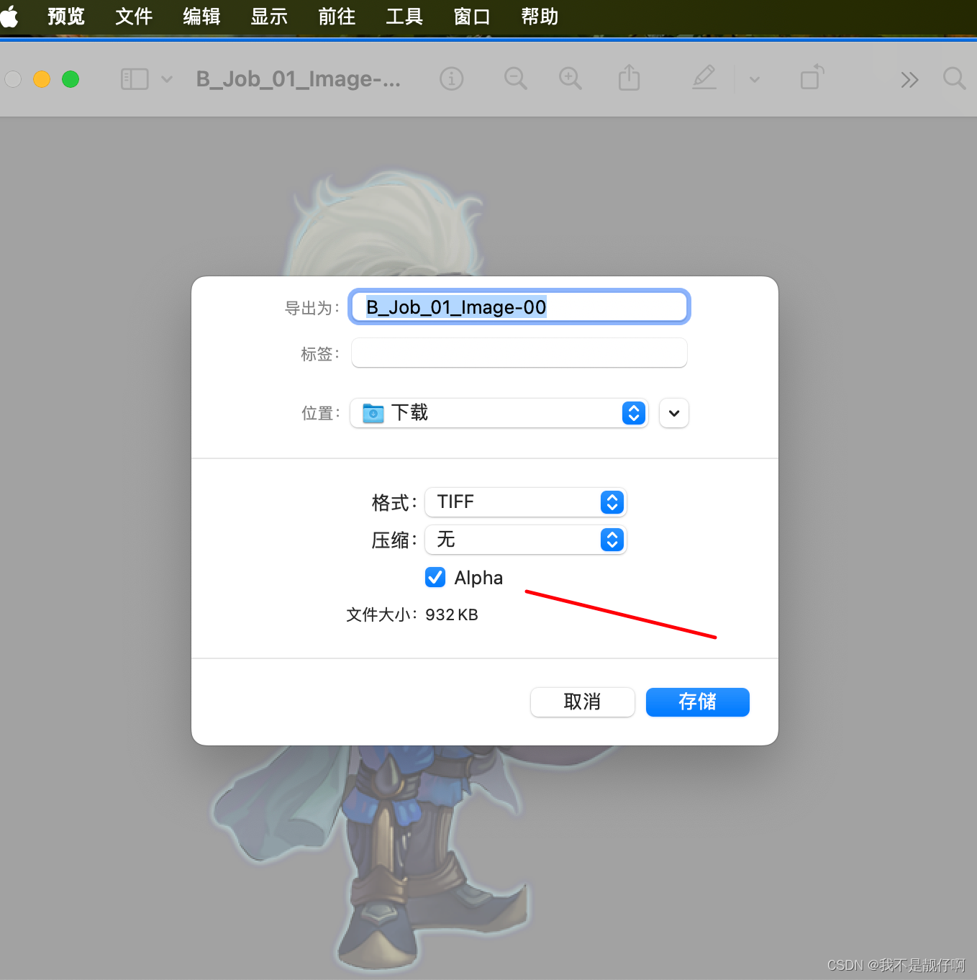977x980 pixels.
Task: Open the 工具 menu
Action: [x=404, y=16]
